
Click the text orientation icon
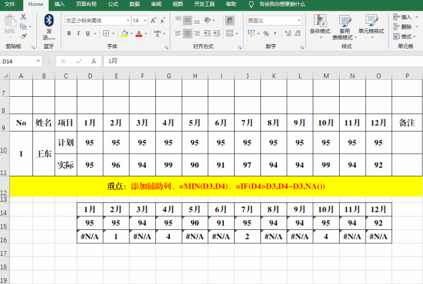tap(208, 20)
